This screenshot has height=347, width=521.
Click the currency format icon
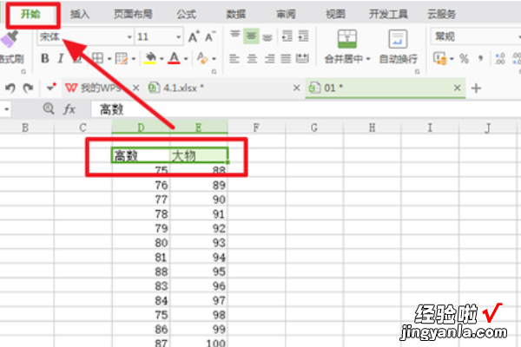click(x=439, y=59)
